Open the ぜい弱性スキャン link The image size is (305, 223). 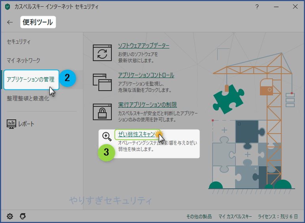[x=137, y=134]
